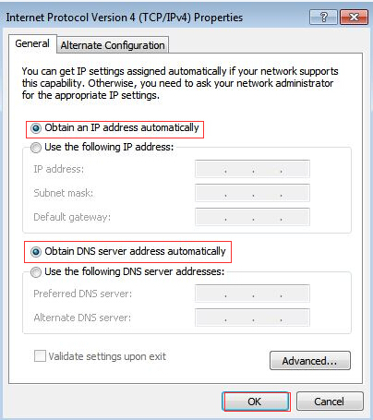Click the Alternate DNS server field
373x420 pixels.
click(x=252, y=318)
